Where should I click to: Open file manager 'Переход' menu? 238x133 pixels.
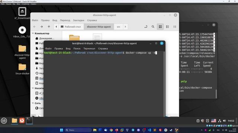point(65,20)
